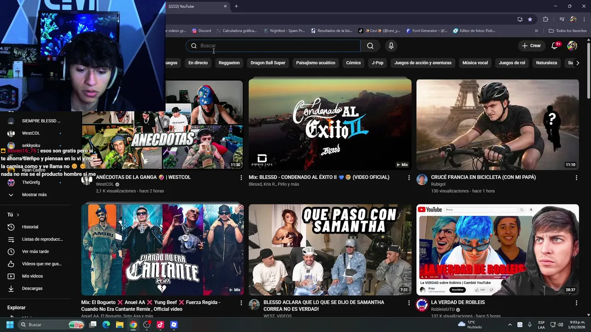Open options menu for ANÉCDOTAS DE LA GANGA video
This screenshot has width=591, height=332.
241,178
